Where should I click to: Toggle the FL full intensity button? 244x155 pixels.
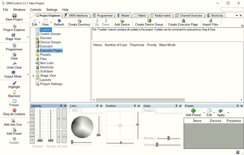[x=32, y=111]
